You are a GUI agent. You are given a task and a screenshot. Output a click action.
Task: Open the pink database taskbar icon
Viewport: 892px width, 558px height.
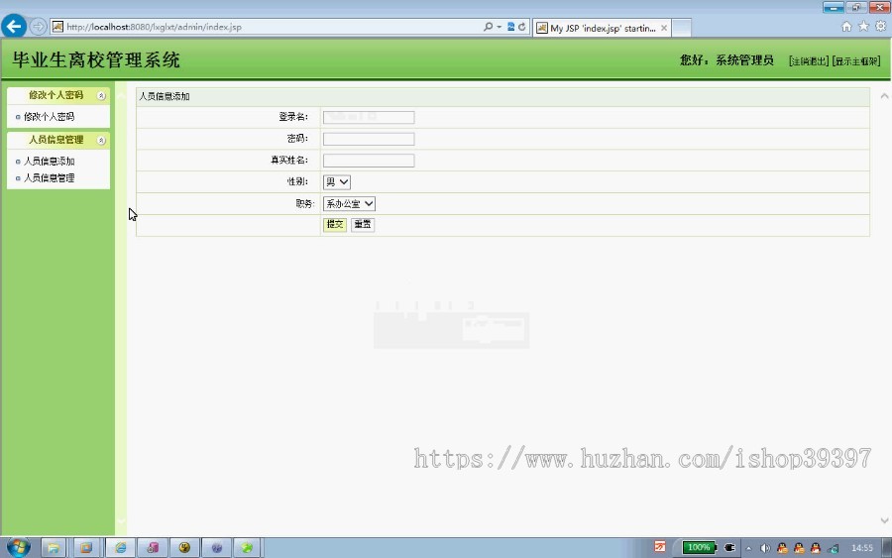coord(153,548)
